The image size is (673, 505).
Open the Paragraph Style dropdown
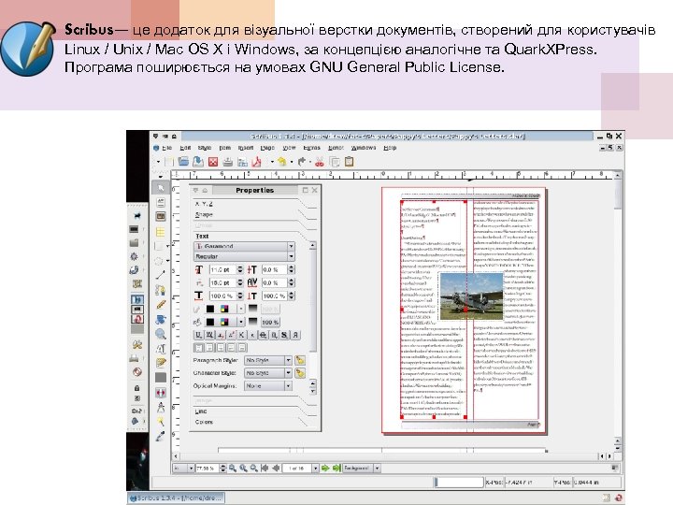coord(268,360)
